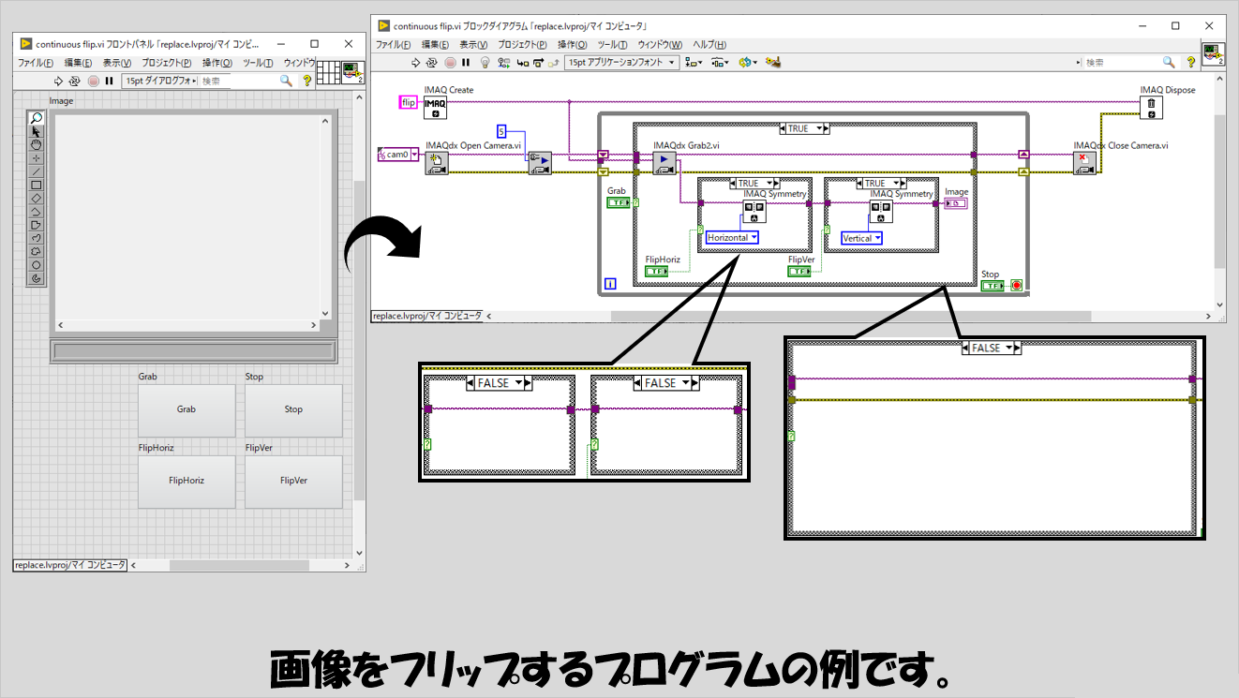Select the zoom magnifier tool in image palette

coord(37,118)
